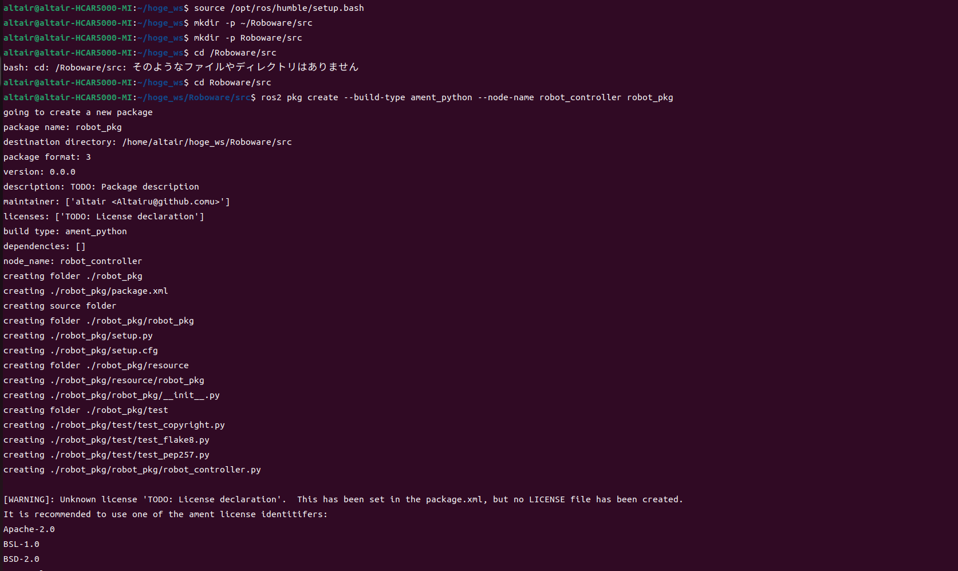Image resolution: width=958 pixels, height=571 pixels.
Task: Click the './robot_pkg/test/test_flake8.py' path
Action: [129, 440]
